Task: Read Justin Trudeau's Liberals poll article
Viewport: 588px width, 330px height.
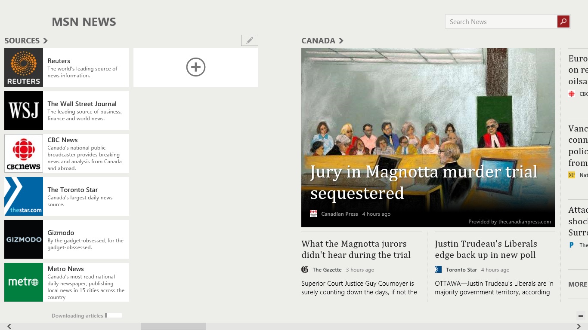Action: 486,249
